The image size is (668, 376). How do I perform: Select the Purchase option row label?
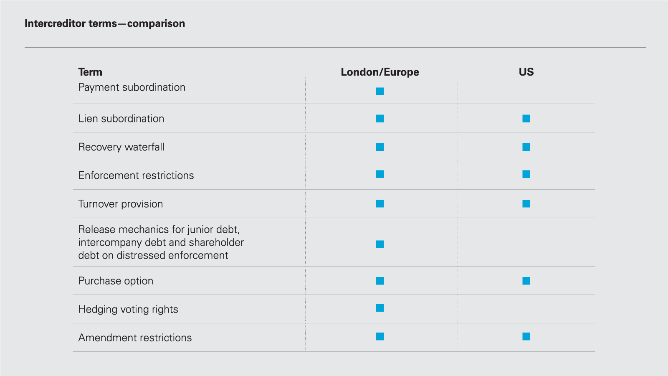point(116,281)
